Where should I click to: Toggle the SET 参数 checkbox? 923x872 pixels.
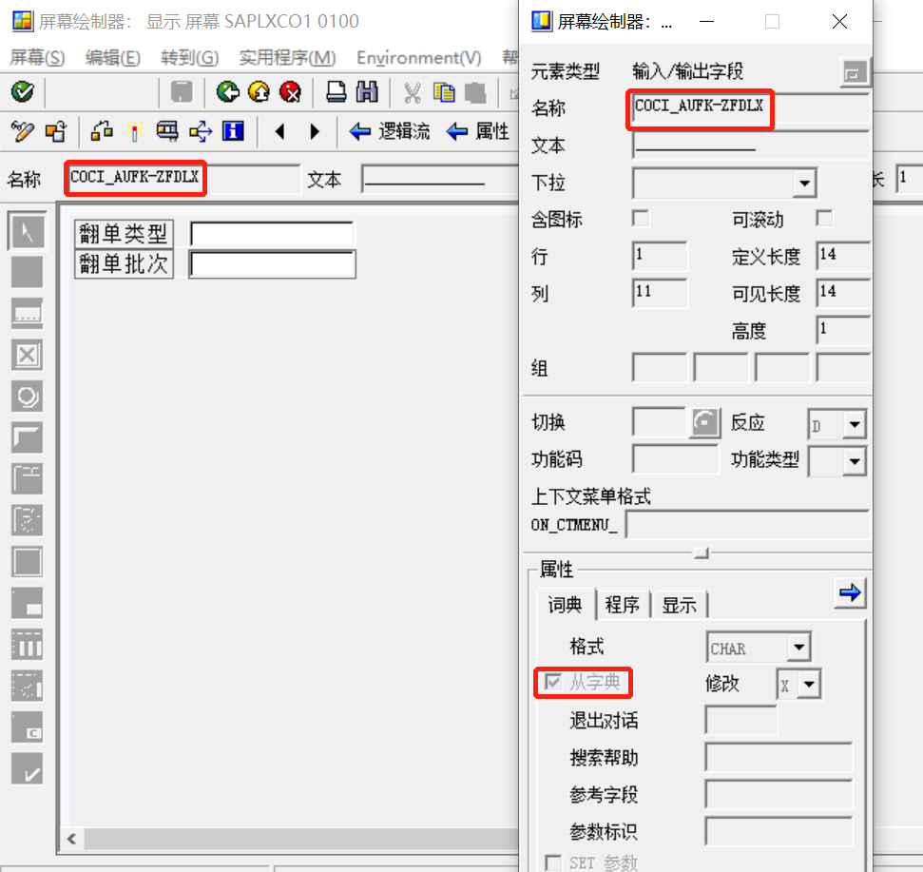[x=552, y=862]
